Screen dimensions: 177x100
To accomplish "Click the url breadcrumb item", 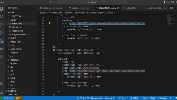I will tap(110, 13).
